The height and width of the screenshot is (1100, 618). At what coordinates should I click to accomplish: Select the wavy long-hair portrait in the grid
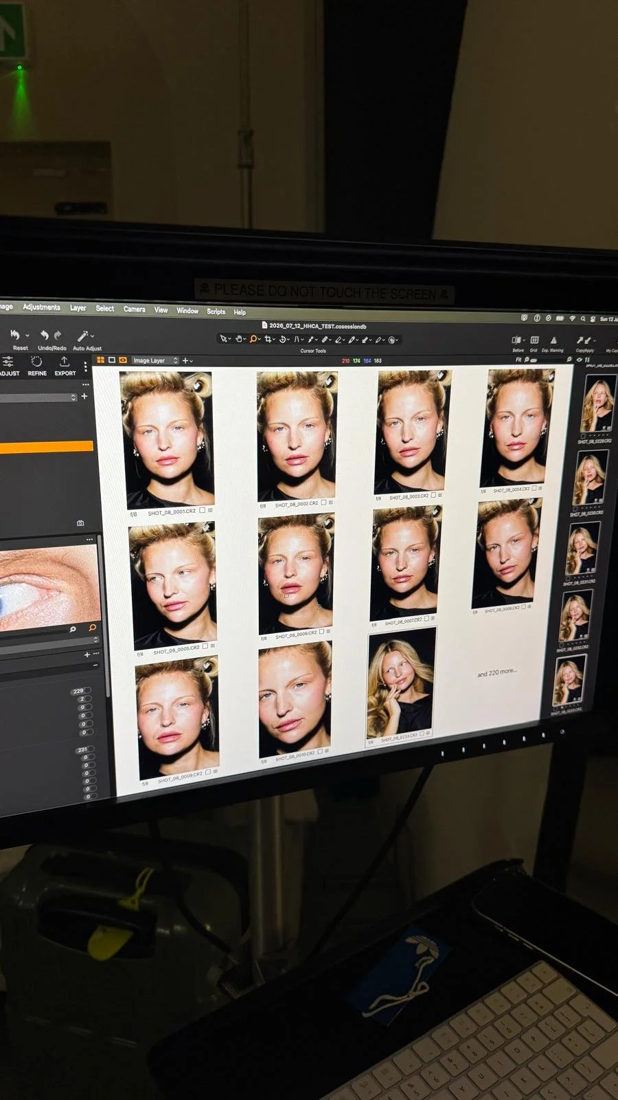[x=401, y=686]
